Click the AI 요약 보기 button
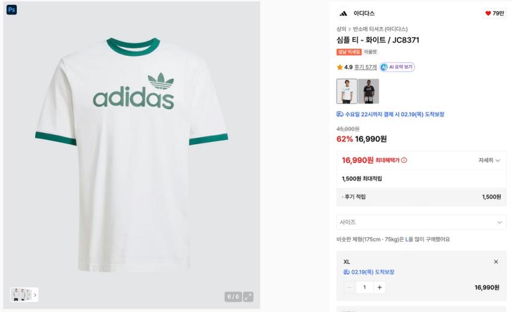This screenshot has height=312, width=512. pyautogui.click(x=397, y=67)
